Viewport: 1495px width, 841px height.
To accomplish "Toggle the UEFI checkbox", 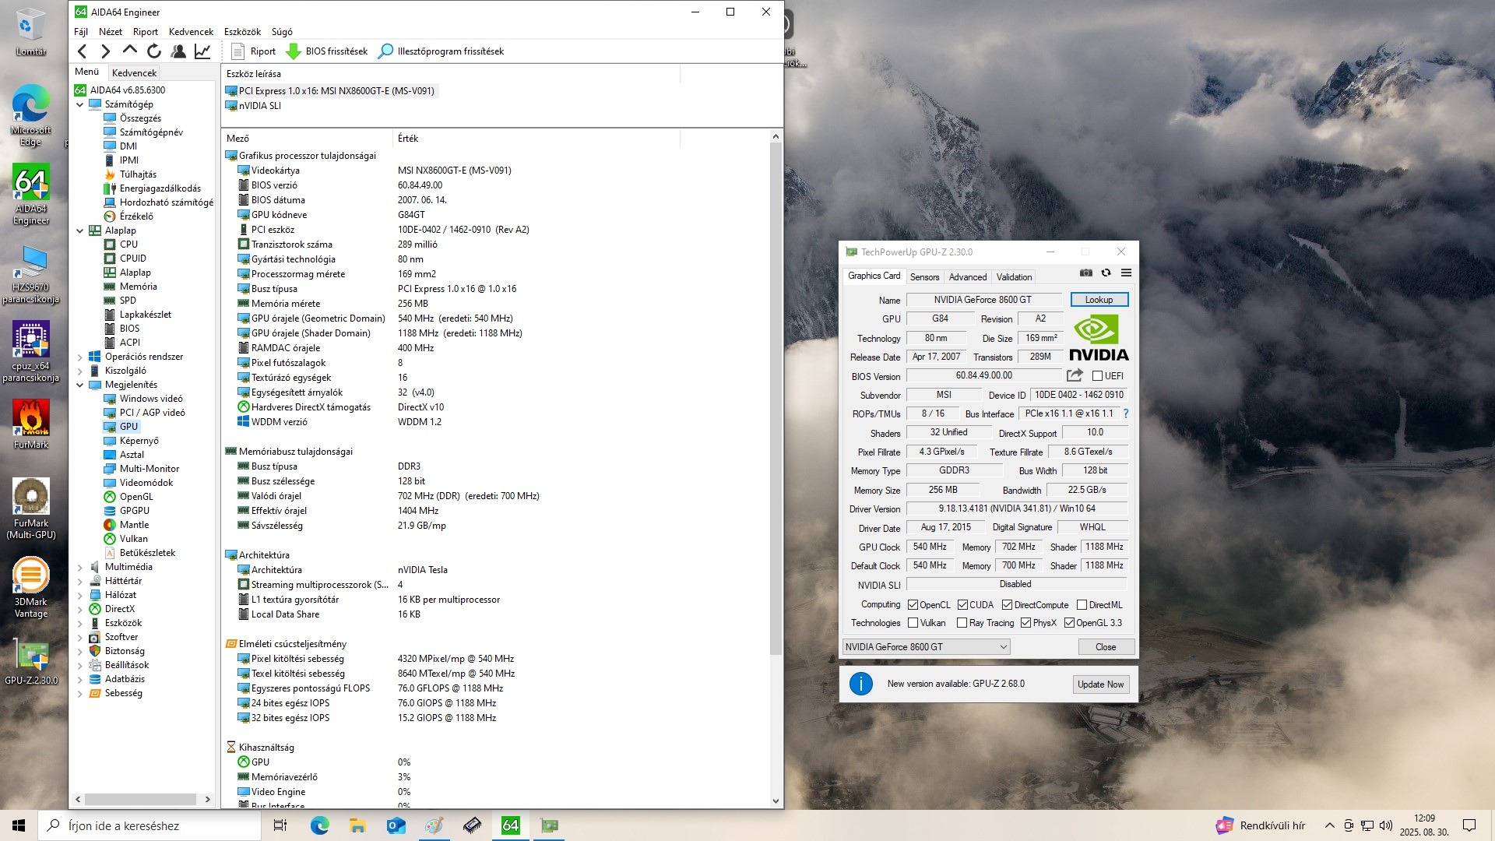I will 1097,376.
